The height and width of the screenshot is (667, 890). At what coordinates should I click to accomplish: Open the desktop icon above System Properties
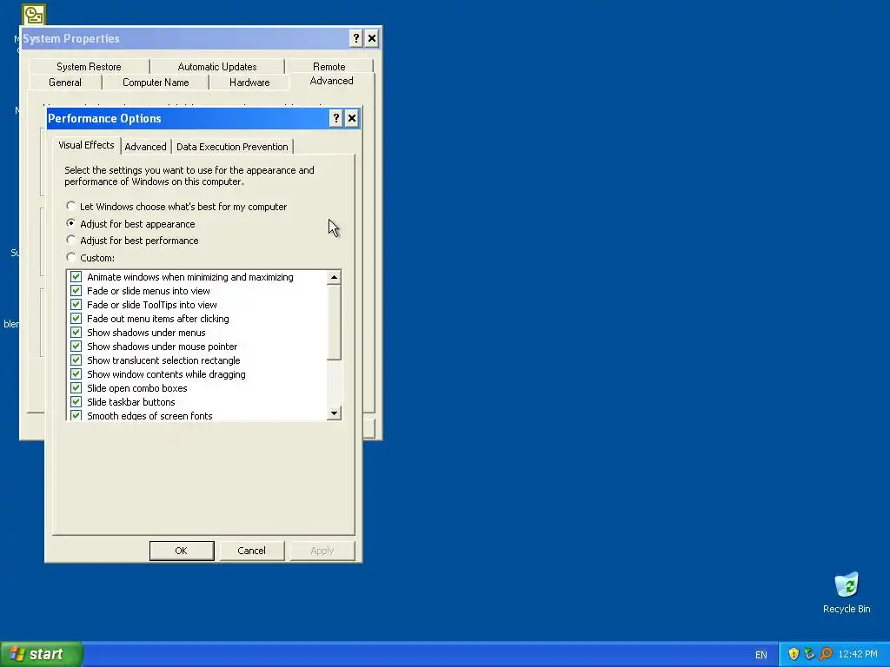34,14
